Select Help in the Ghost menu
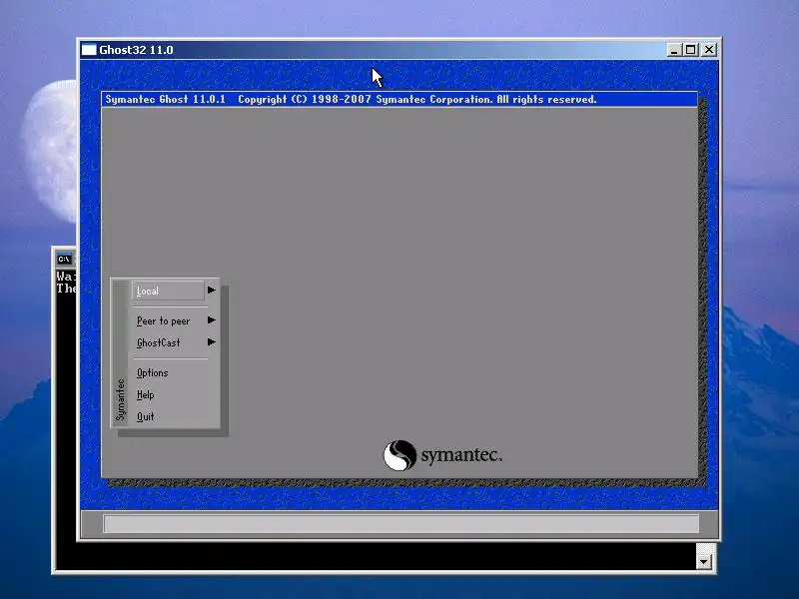This screenshot has width=799, height=599. pos(145,394)
